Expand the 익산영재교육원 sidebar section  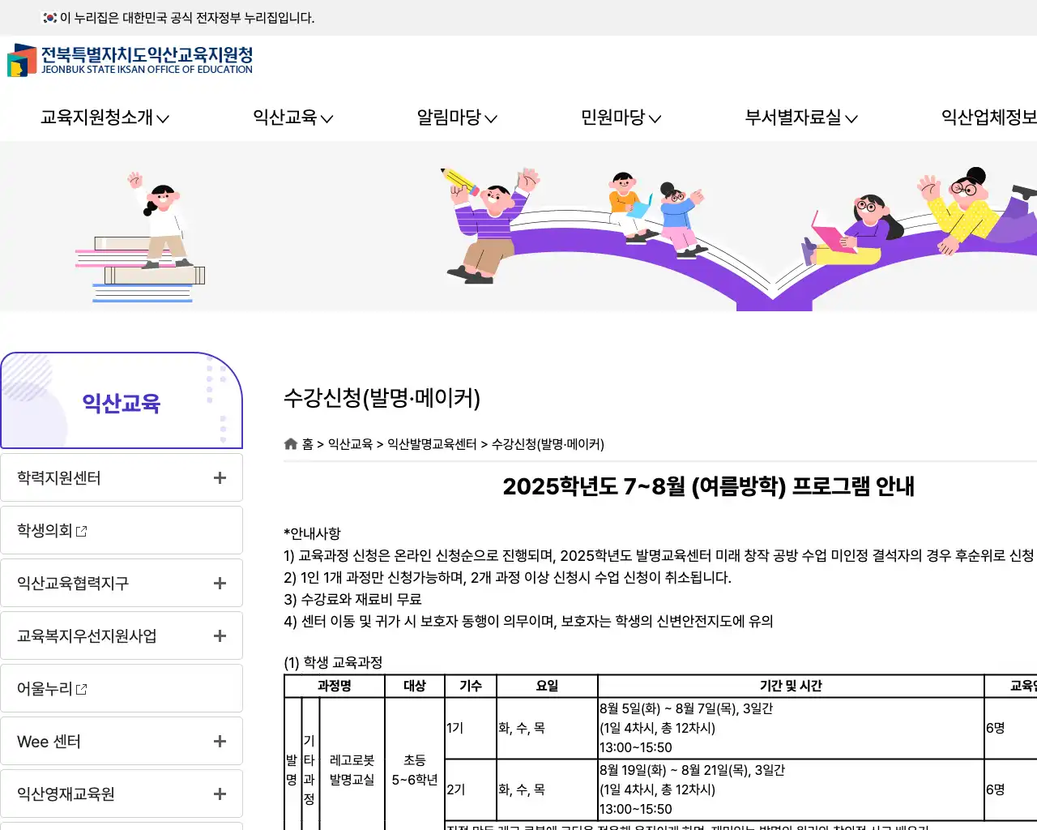pyautogui.click(x=219, y=794)
